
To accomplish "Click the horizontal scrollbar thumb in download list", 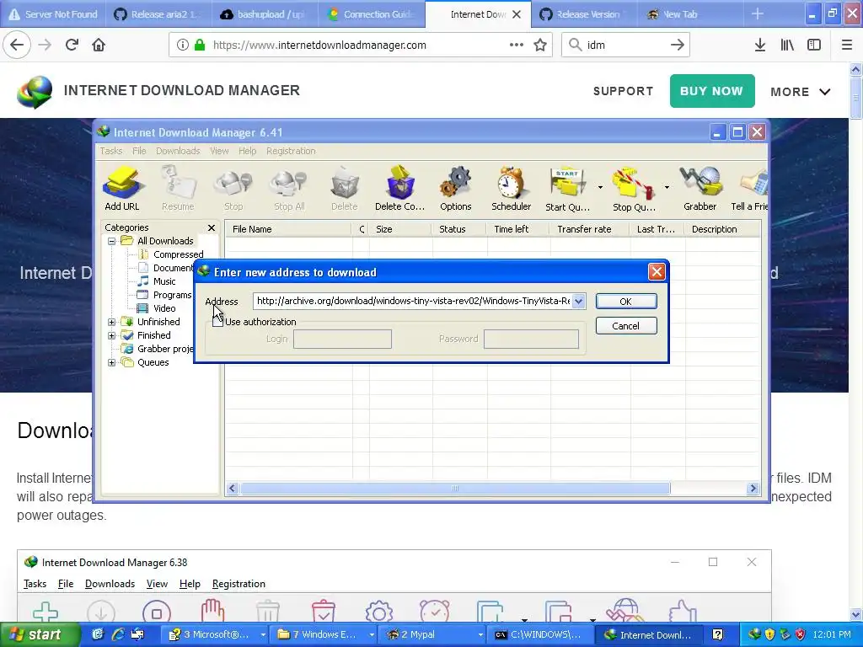I will pyautogui.click(x=455, y=488).
